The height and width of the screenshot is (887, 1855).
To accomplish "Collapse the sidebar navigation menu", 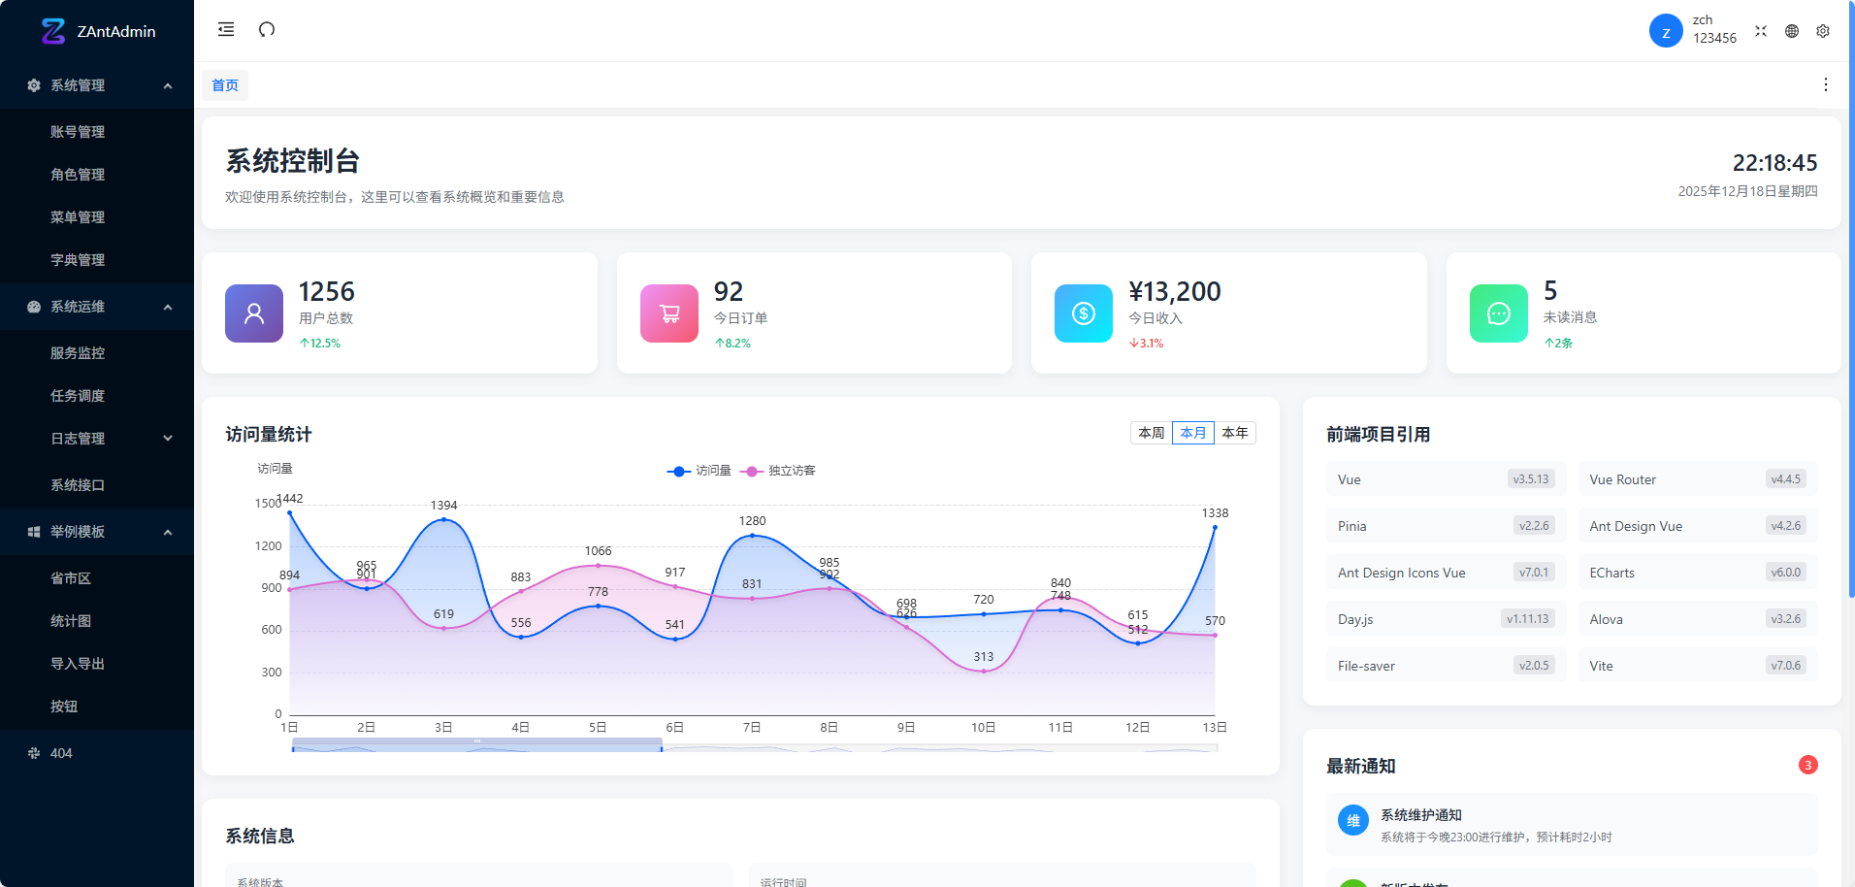I will click(225, 30).
